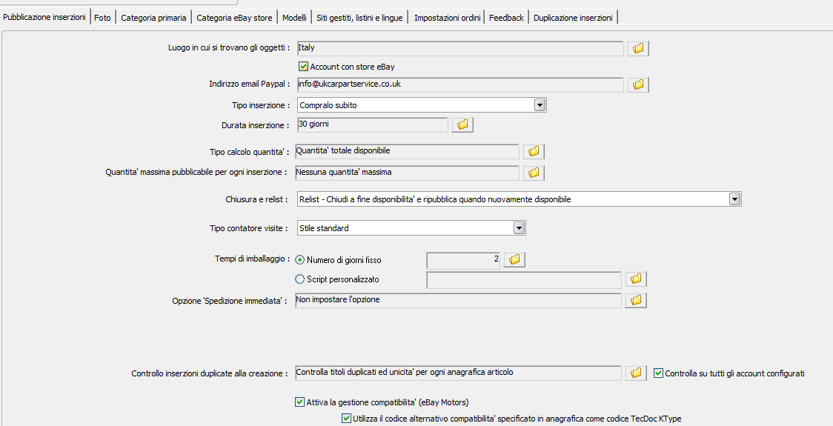Expand the 'Tipo inserzione' dropdown
This screenshot has width=833, height=426.
[540, 105]
